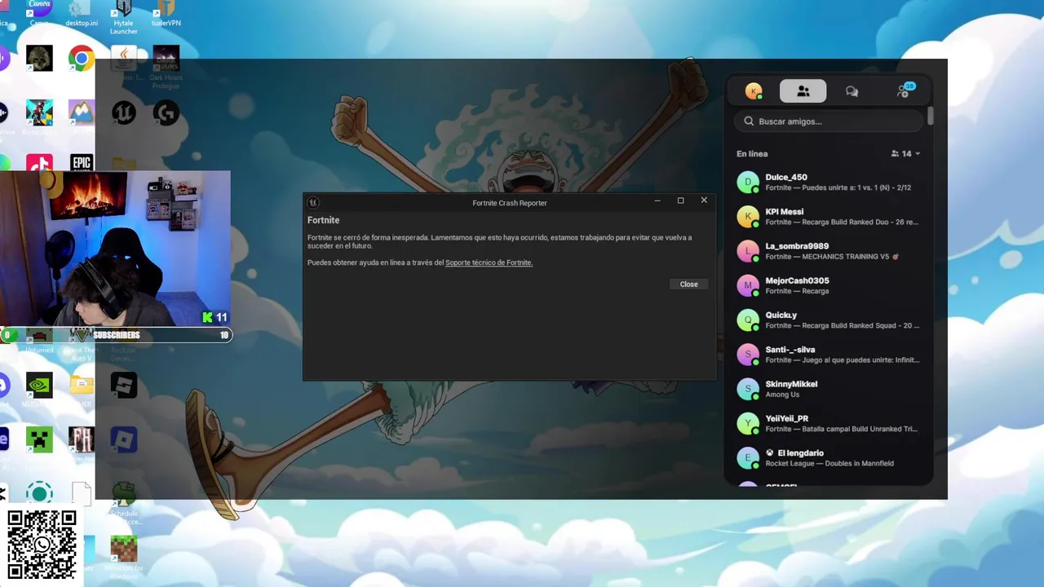The width and height of the screenshot is (1044, 587).
Task: Click Quicky.y's avatar
Action: (x=748, y=320)
